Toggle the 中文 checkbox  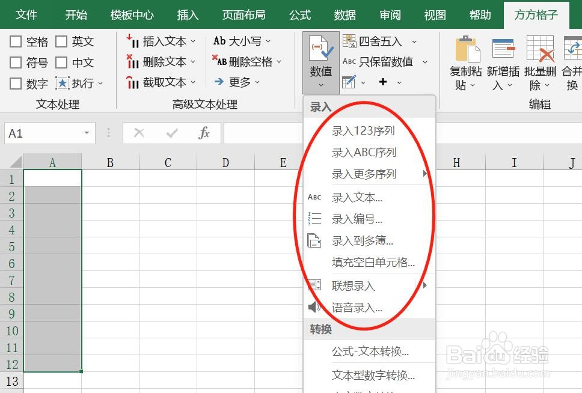(61, 62)
